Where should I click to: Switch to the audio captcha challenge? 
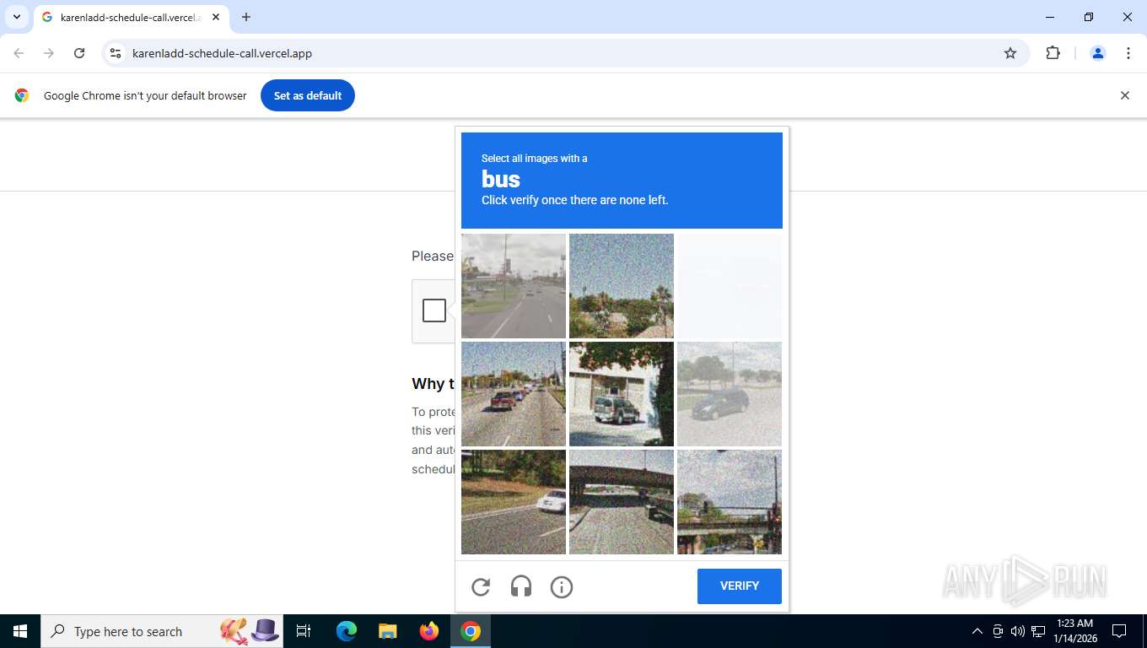(x=521, y=587)
